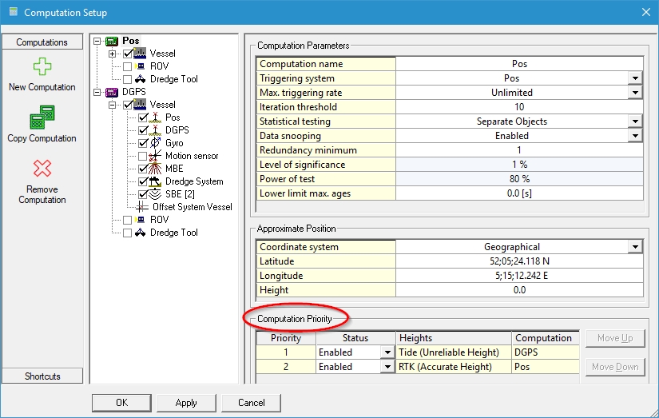The width and height of the screenshot is (659, 418).
Task: Open the Triggering system dropdown
Action: click(634, 78)
